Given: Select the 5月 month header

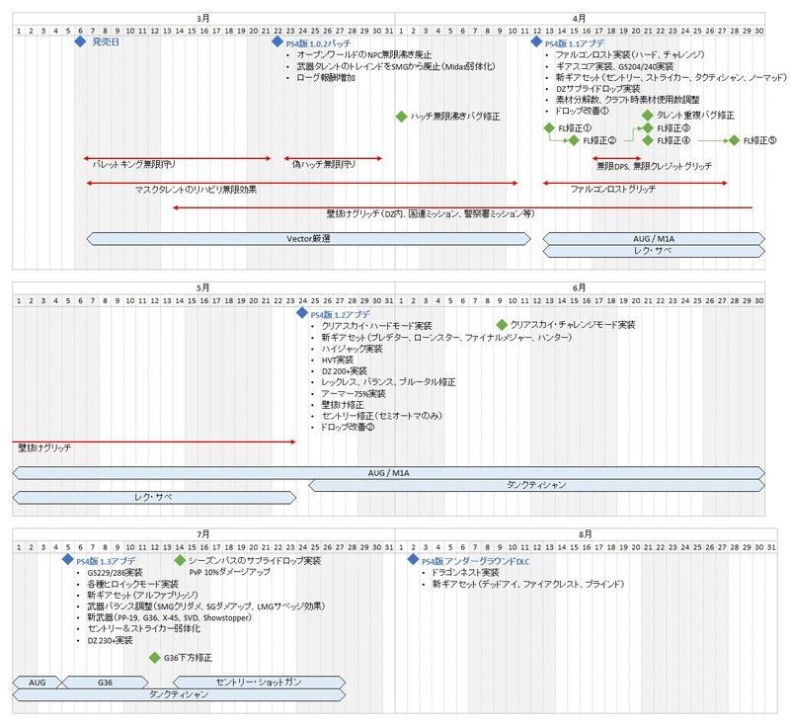Looking at the screenshot, I should 203,286.
